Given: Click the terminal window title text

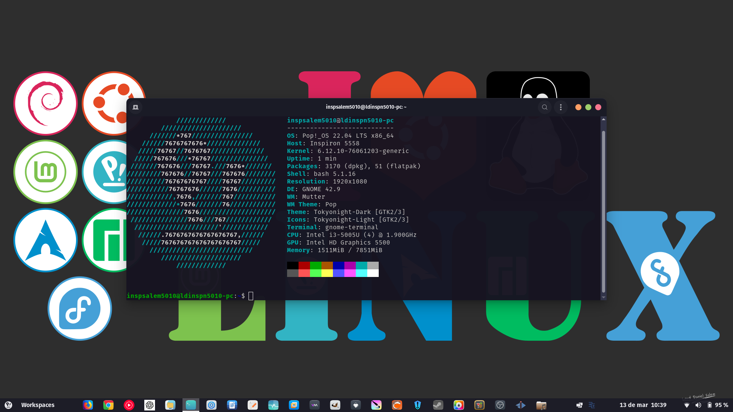Looking at the screenshot, I should click(366, 107).
